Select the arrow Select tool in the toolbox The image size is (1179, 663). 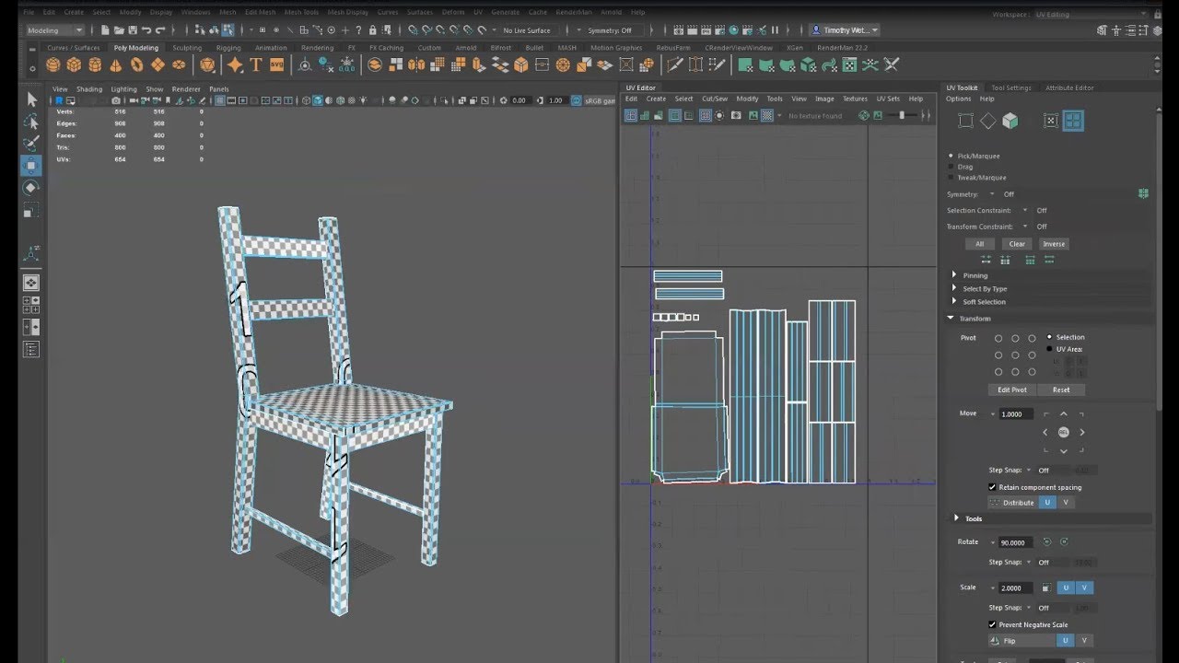(31, 99)
